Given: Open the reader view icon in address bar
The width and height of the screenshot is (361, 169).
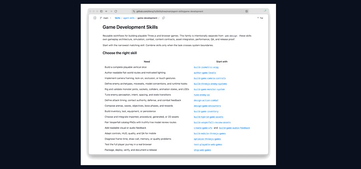Looking at the screenshot, I should click(x=246, y=11).
